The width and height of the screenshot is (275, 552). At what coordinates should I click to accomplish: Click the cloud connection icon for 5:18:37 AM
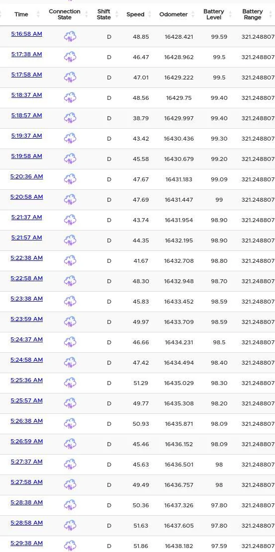click(70, 98)
